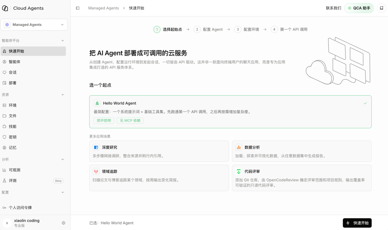Screen dimensions: 388x230
Task: Click the 即开即用 tag
Action: (x=104, y=121)
